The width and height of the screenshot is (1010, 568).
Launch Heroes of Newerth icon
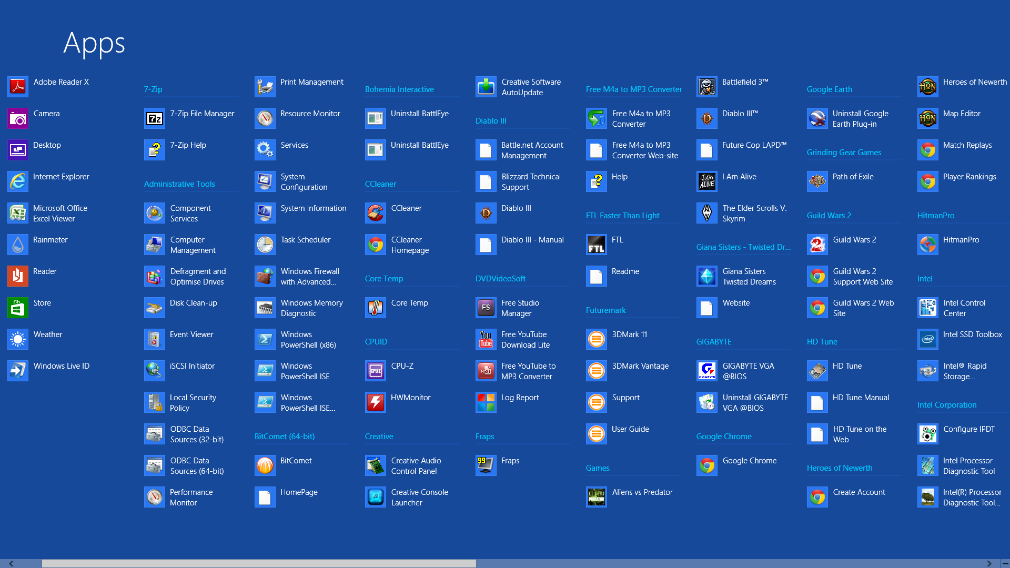[928, 87]
